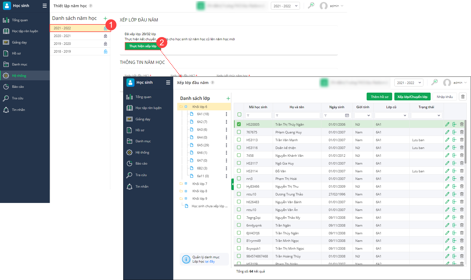Edit student Doãn kế thiện row
This screenshot has height=280, width=471.
pyautogui.click(x=447, y=148)
